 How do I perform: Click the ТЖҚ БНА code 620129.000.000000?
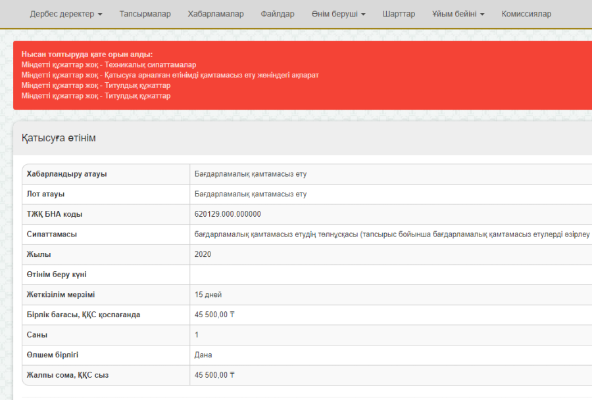228,214
